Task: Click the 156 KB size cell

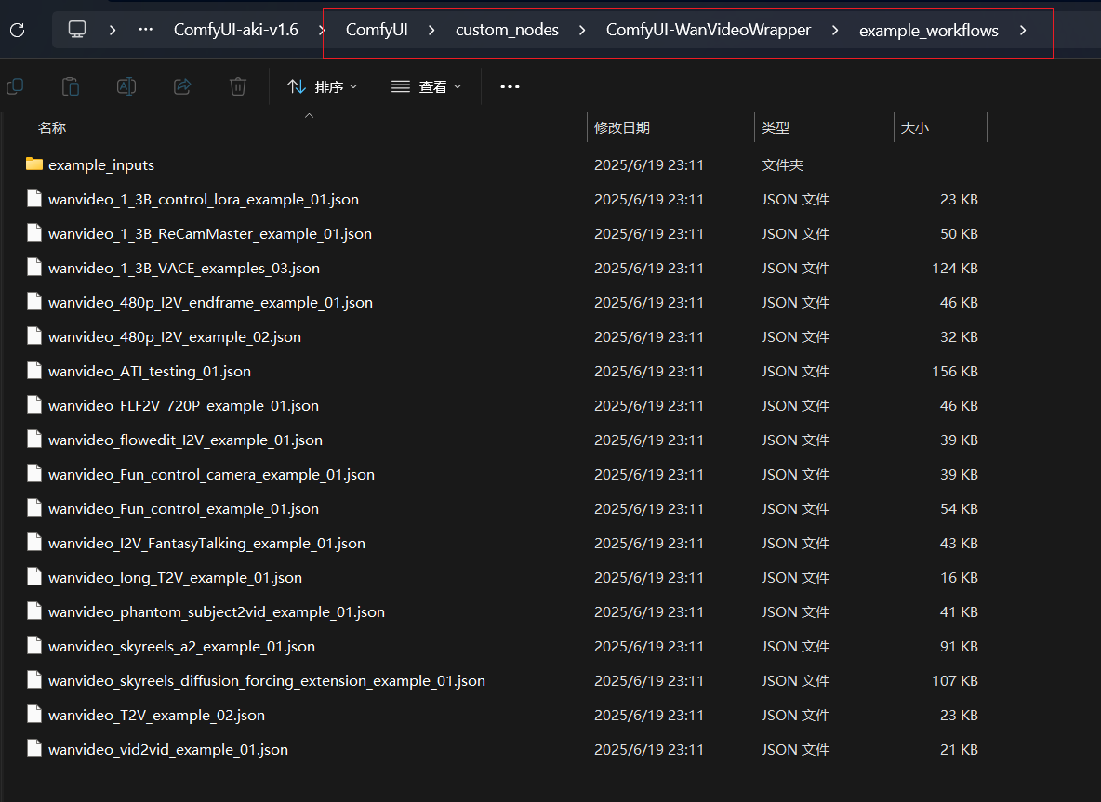Action: pos(954,371)
